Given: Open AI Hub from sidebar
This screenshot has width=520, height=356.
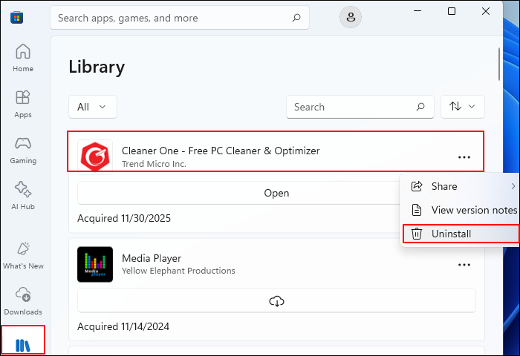Looking at the screenshot, I should click(23, 196).
